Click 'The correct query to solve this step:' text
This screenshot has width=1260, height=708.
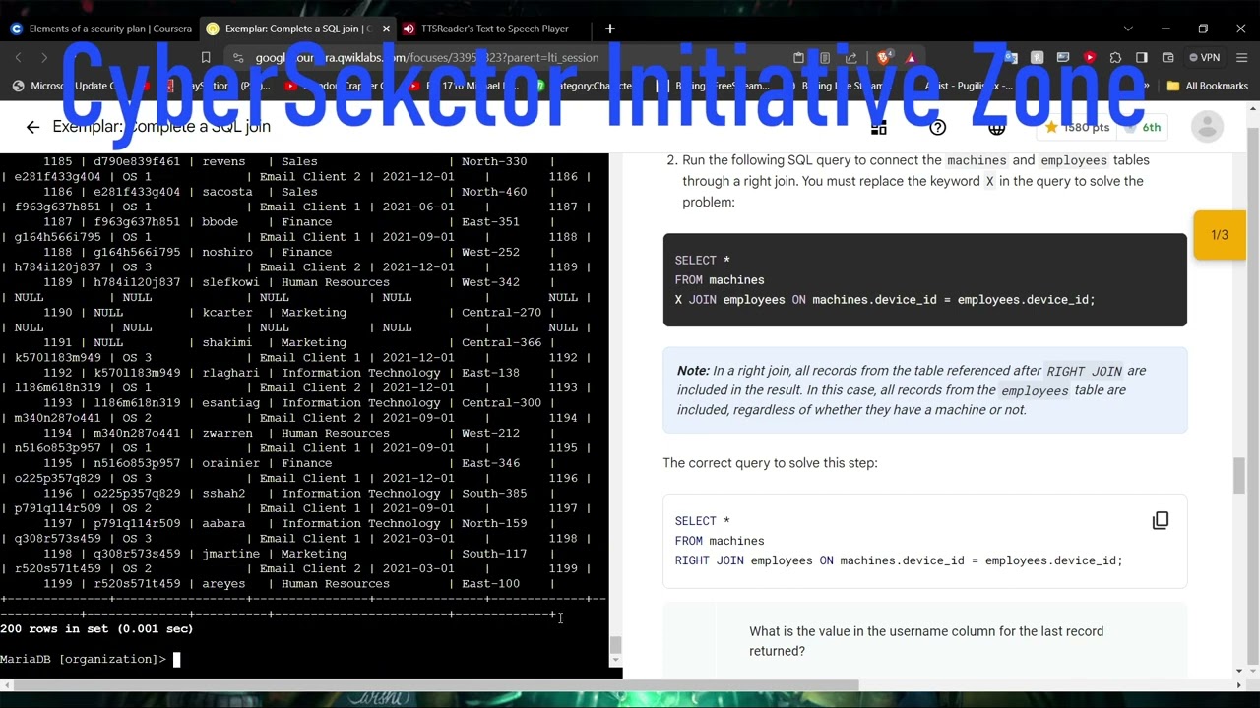tap(770, 463)
